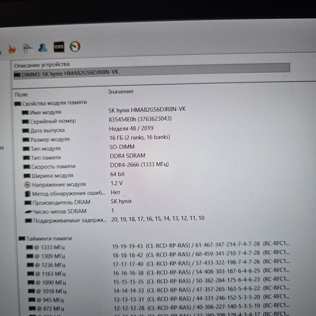Open the AIDA64 stability test flame icon
This screenshot has height=316, width=316.
12,49
